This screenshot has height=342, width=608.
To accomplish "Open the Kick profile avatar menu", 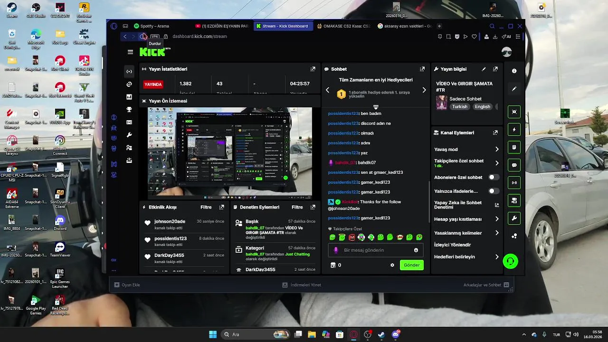I will tap(507, 52).
